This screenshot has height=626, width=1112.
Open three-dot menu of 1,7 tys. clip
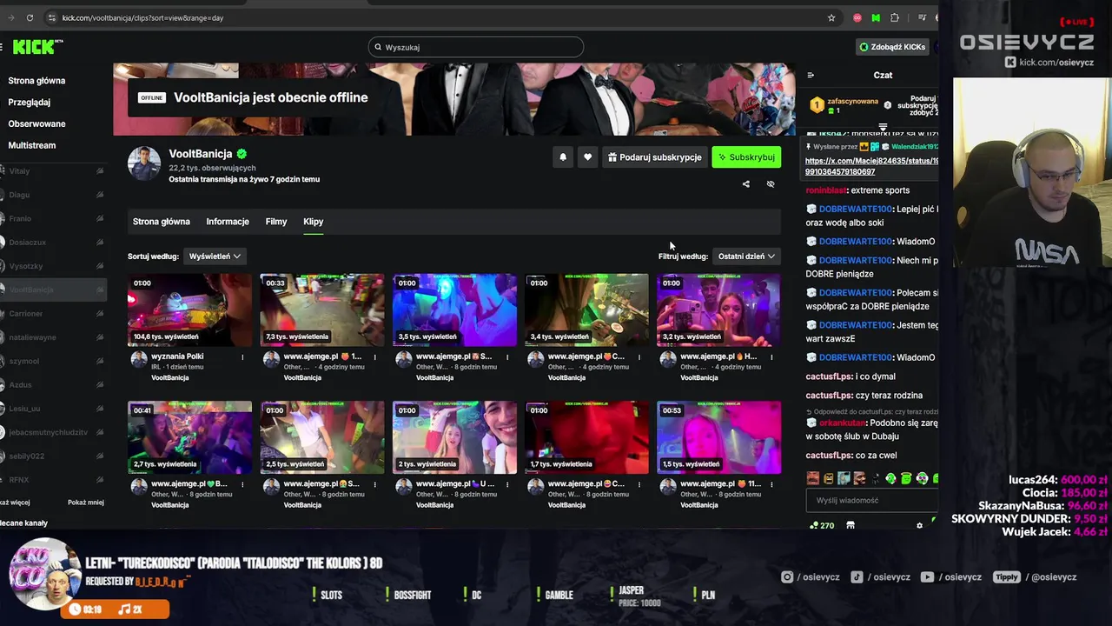pos(639,484)
